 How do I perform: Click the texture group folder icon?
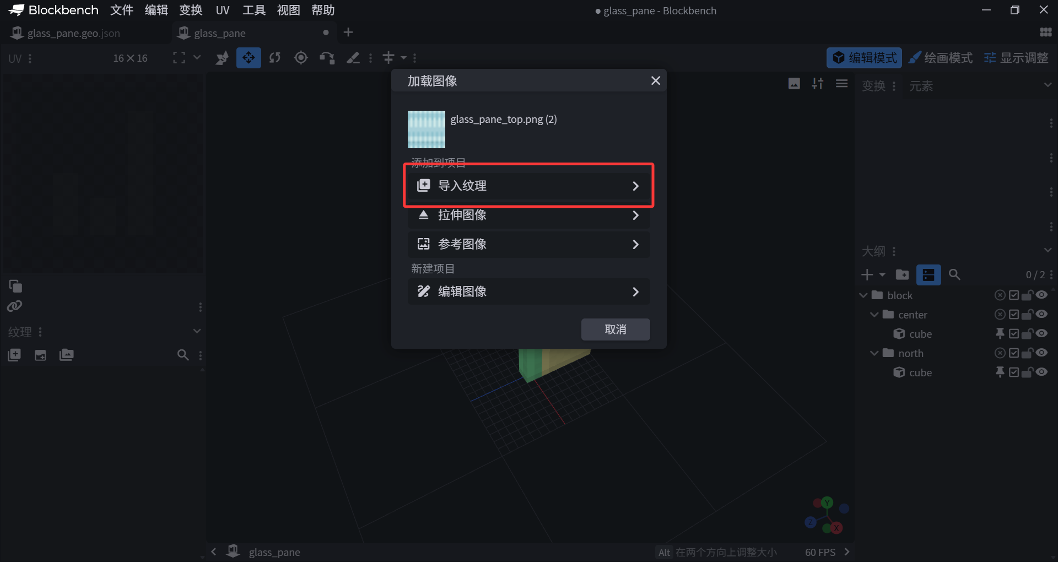[66, 355]
